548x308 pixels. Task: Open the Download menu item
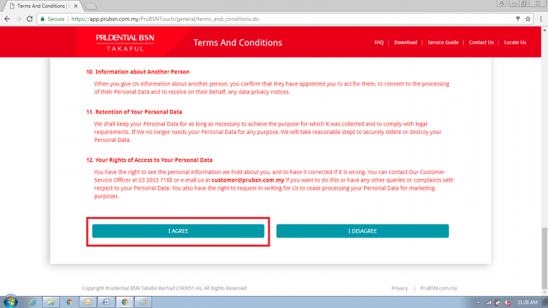pos(405,42)
